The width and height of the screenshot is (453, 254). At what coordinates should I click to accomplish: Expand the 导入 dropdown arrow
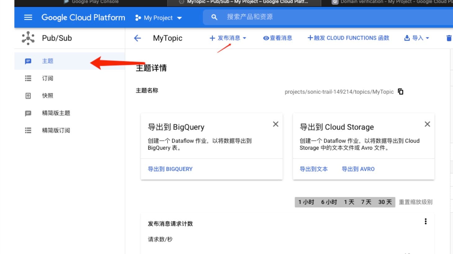tap(427, 38)
